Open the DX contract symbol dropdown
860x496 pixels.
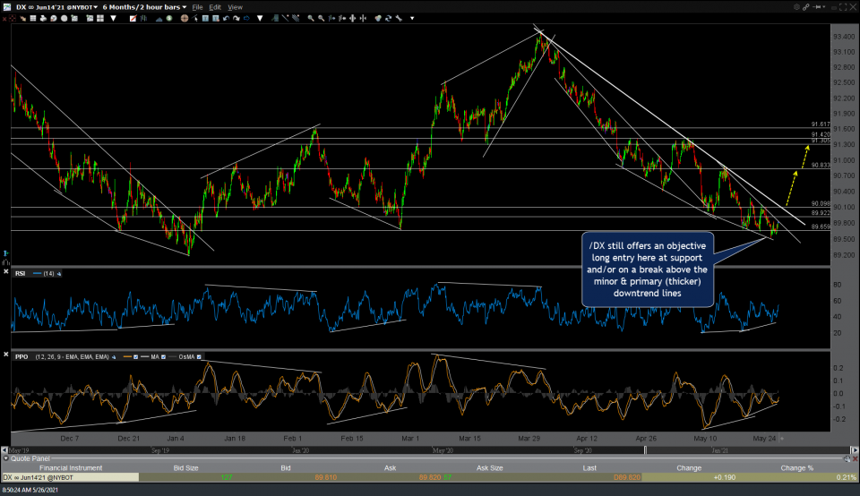pyautogui.click(x=93, y=6)
